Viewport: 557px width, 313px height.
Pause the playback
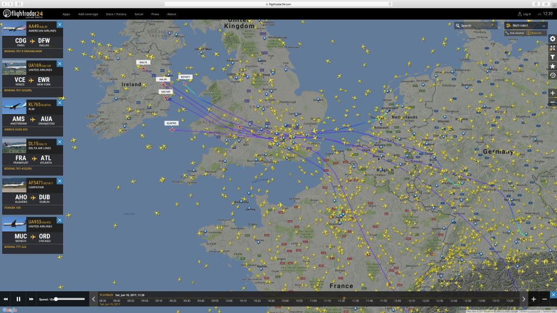[x=18, y=299]
